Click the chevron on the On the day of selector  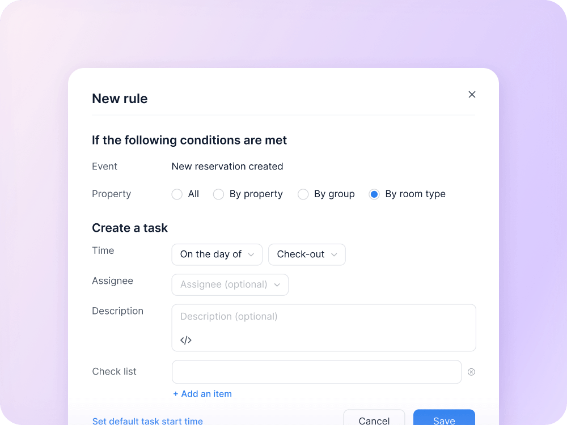251,254
